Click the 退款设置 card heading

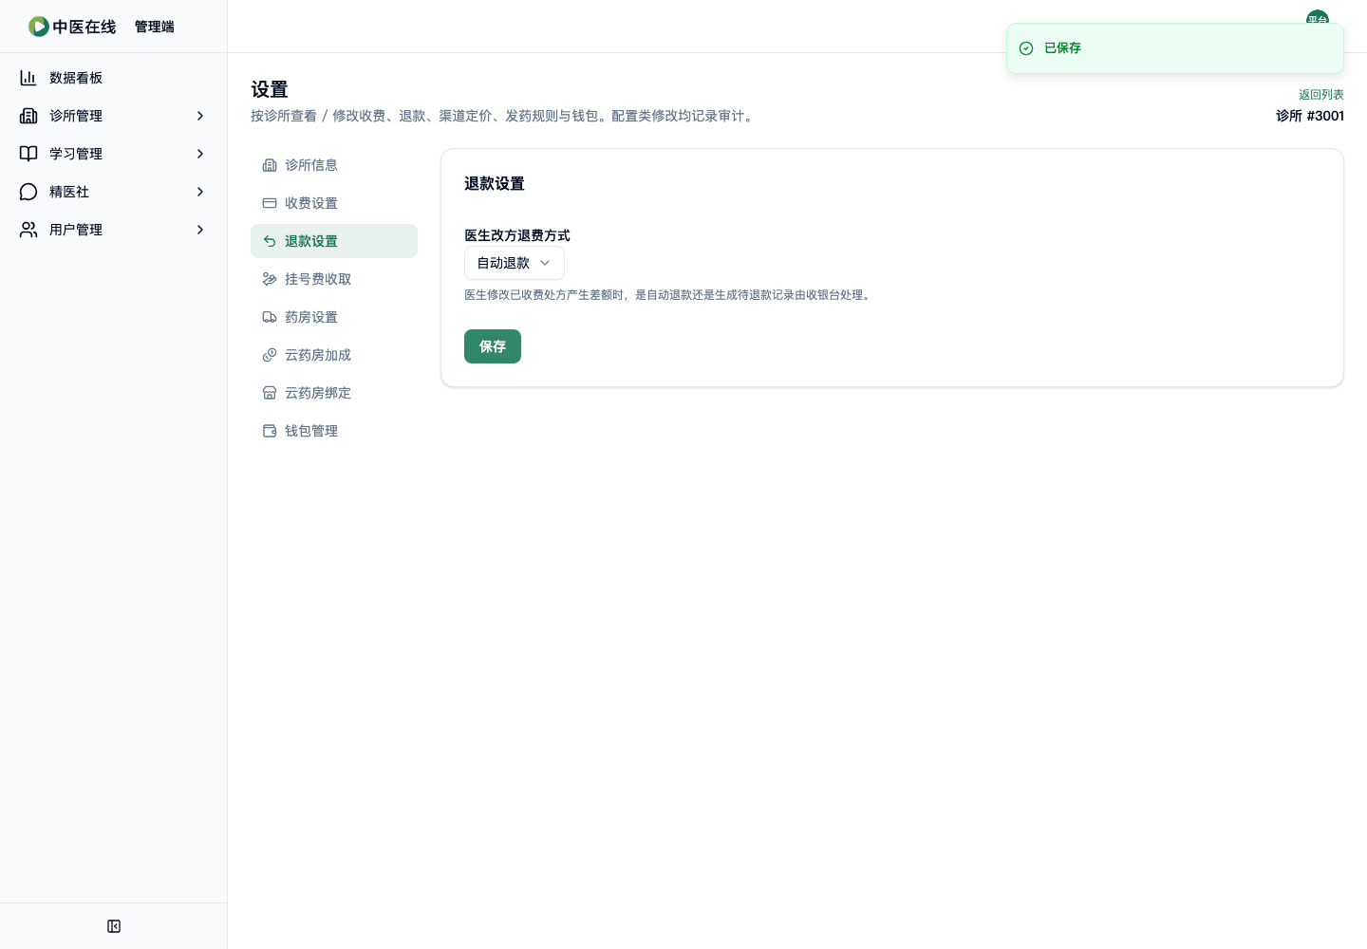click(495, 183)
